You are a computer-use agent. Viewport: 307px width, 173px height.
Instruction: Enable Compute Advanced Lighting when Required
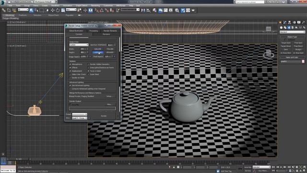click(71, 89)
